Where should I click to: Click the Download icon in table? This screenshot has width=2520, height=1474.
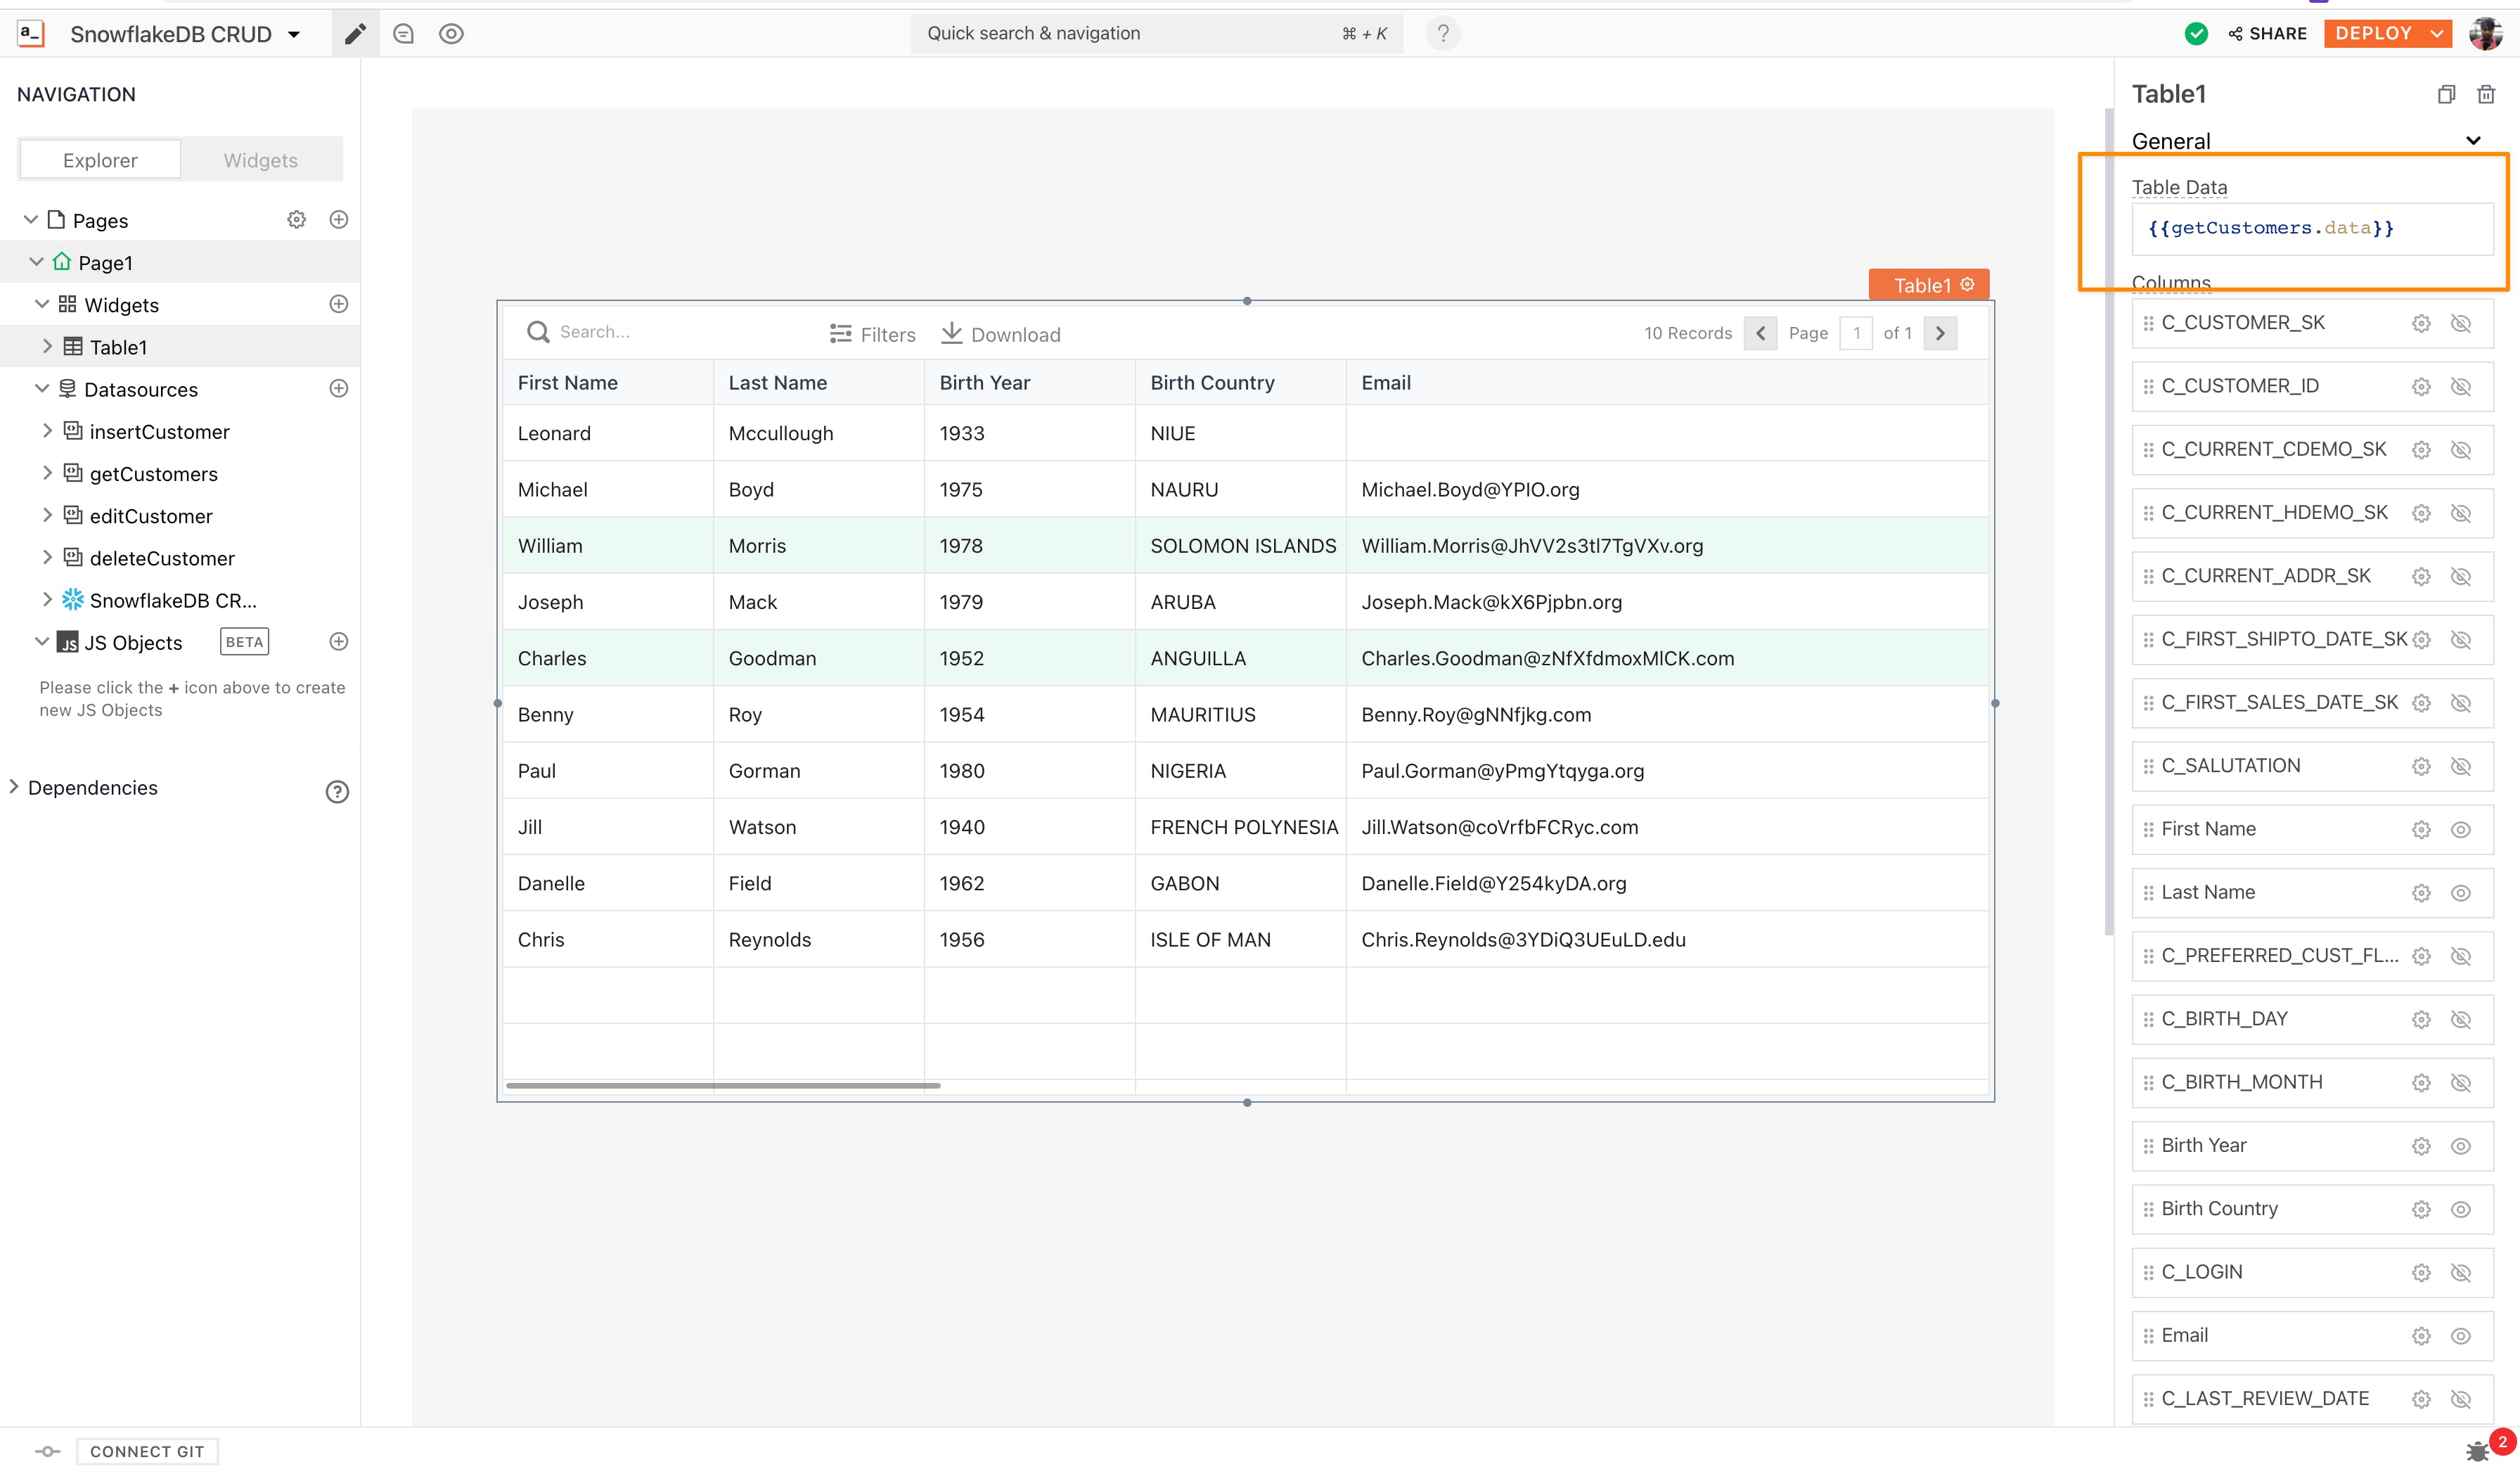[952, 333]
